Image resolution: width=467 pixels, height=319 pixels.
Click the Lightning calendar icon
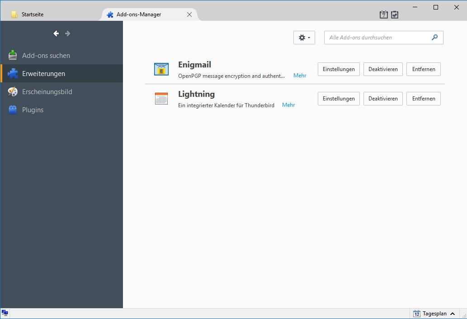[x=161, y=99]
